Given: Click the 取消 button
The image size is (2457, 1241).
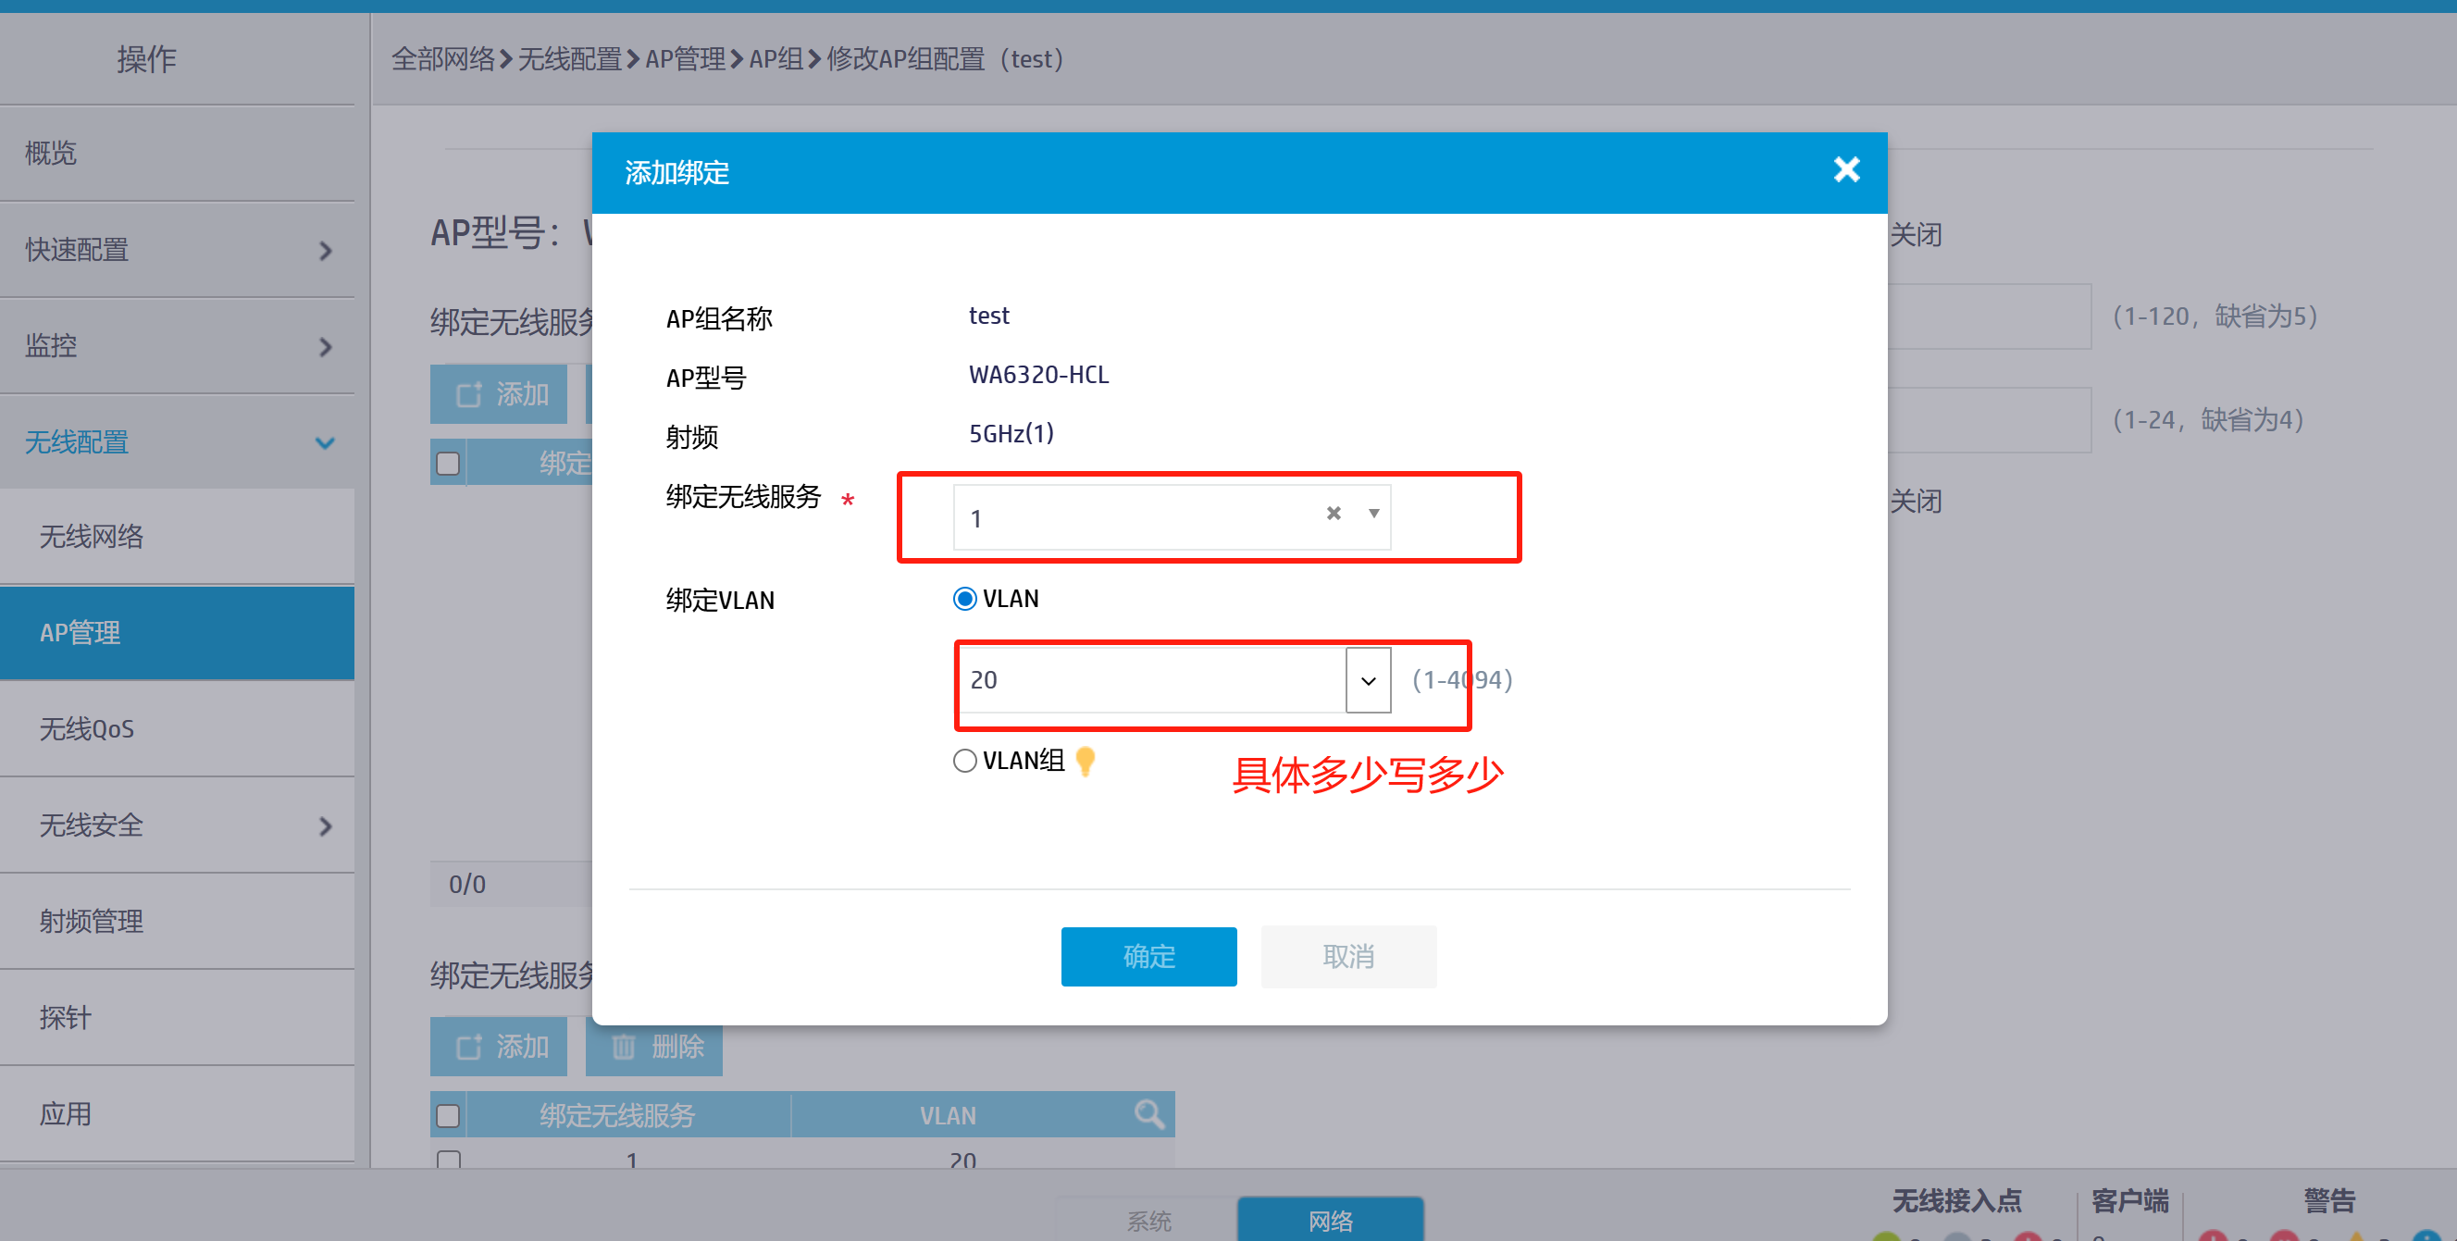Looking at the screenshot, I should 1347,956.
